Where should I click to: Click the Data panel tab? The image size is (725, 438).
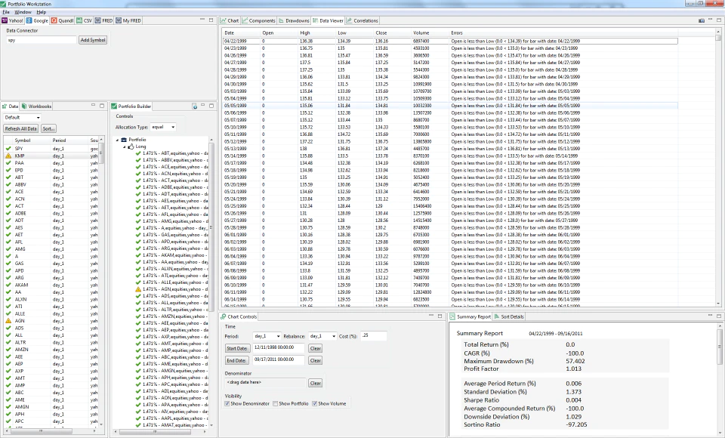11,106
